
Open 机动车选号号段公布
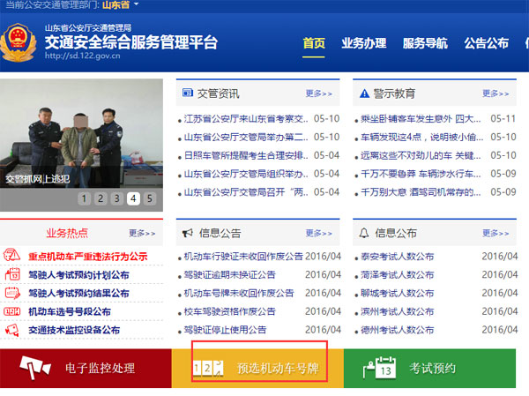(x=70, y=311)
